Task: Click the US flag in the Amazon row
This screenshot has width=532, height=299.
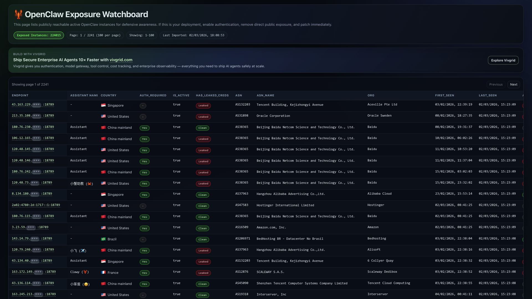Action: click(x=103, y=228)
